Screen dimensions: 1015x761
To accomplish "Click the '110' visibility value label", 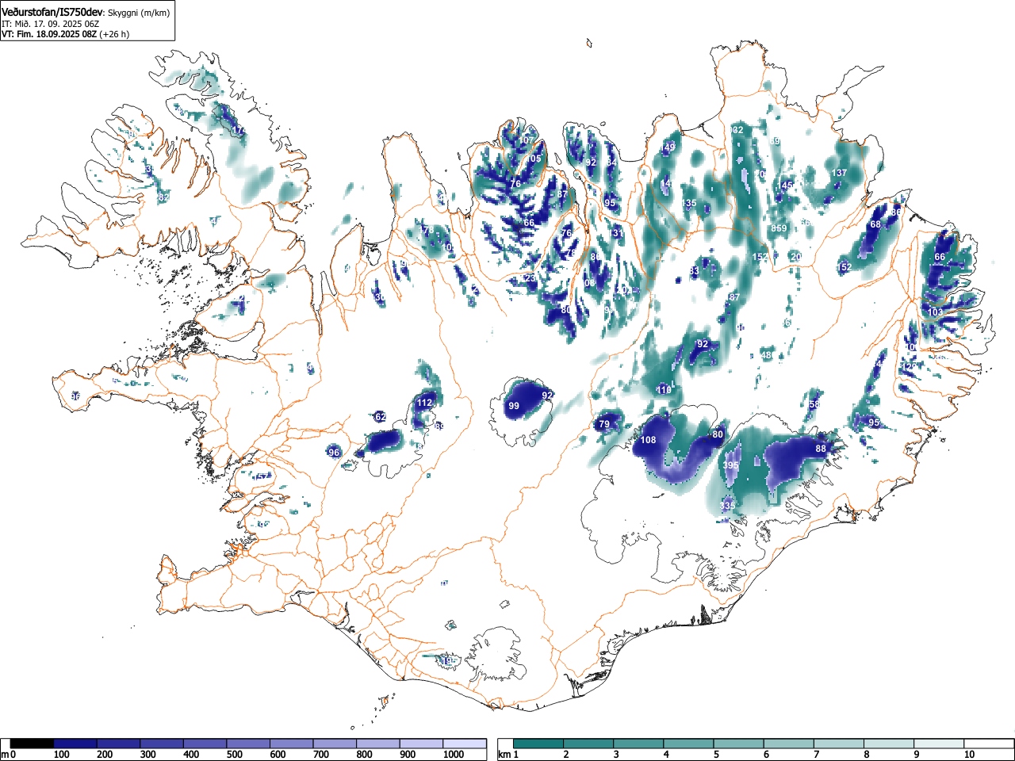I will point(664,390).
